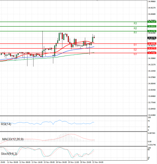This screenshot has height=164, width=157.
Task: Click the 33.61860 price axis value
Action: pos(152,115)
